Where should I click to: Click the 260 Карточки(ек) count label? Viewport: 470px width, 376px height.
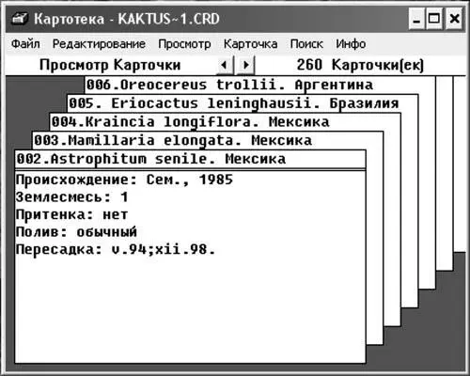(x=360, y=65)
